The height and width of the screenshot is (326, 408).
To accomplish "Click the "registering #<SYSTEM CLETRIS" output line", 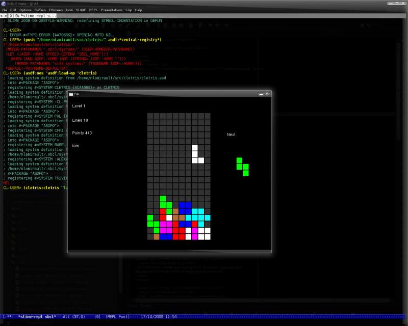I will (61, 88).
